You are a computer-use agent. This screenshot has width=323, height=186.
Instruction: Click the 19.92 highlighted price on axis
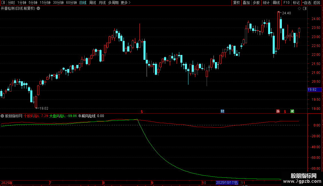click(x=314, y=90)
